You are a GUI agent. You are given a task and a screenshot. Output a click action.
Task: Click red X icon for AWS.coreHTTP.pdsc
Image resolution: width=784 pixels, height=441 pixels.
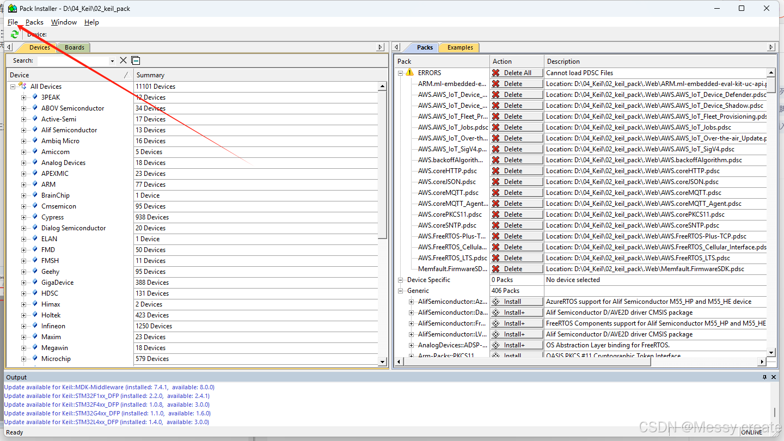click(x=495, y=171)
